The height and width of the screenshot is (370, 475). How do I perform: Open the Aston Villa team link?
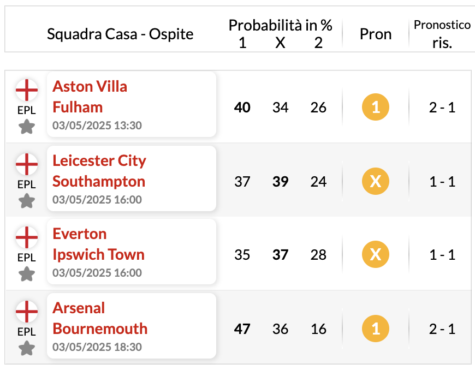pos(90,87)
